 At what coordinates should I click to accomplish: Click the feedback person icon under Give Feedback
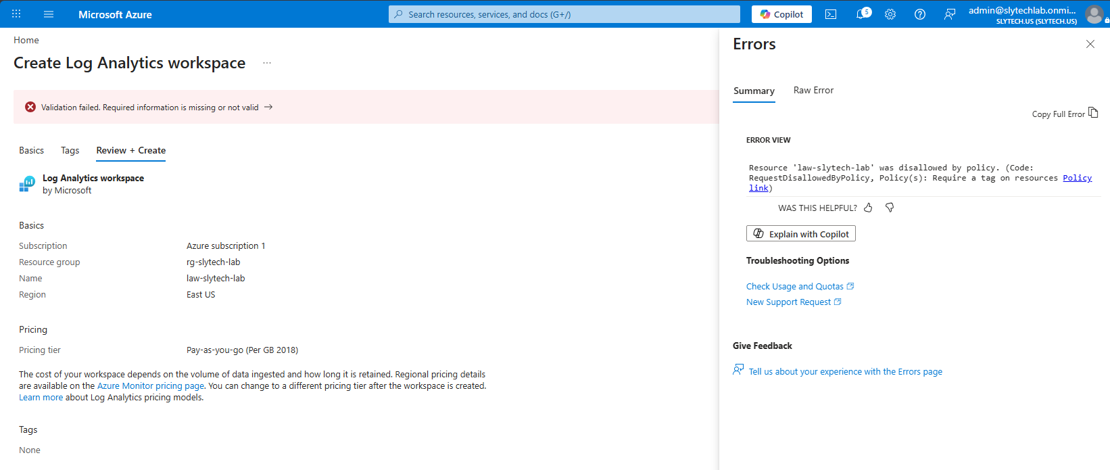click(x=738, y=369)
